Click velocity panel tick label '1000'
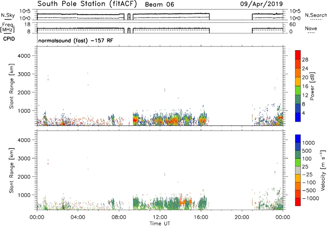The height and width of the screenshot is (226, 327). [24, 195]
